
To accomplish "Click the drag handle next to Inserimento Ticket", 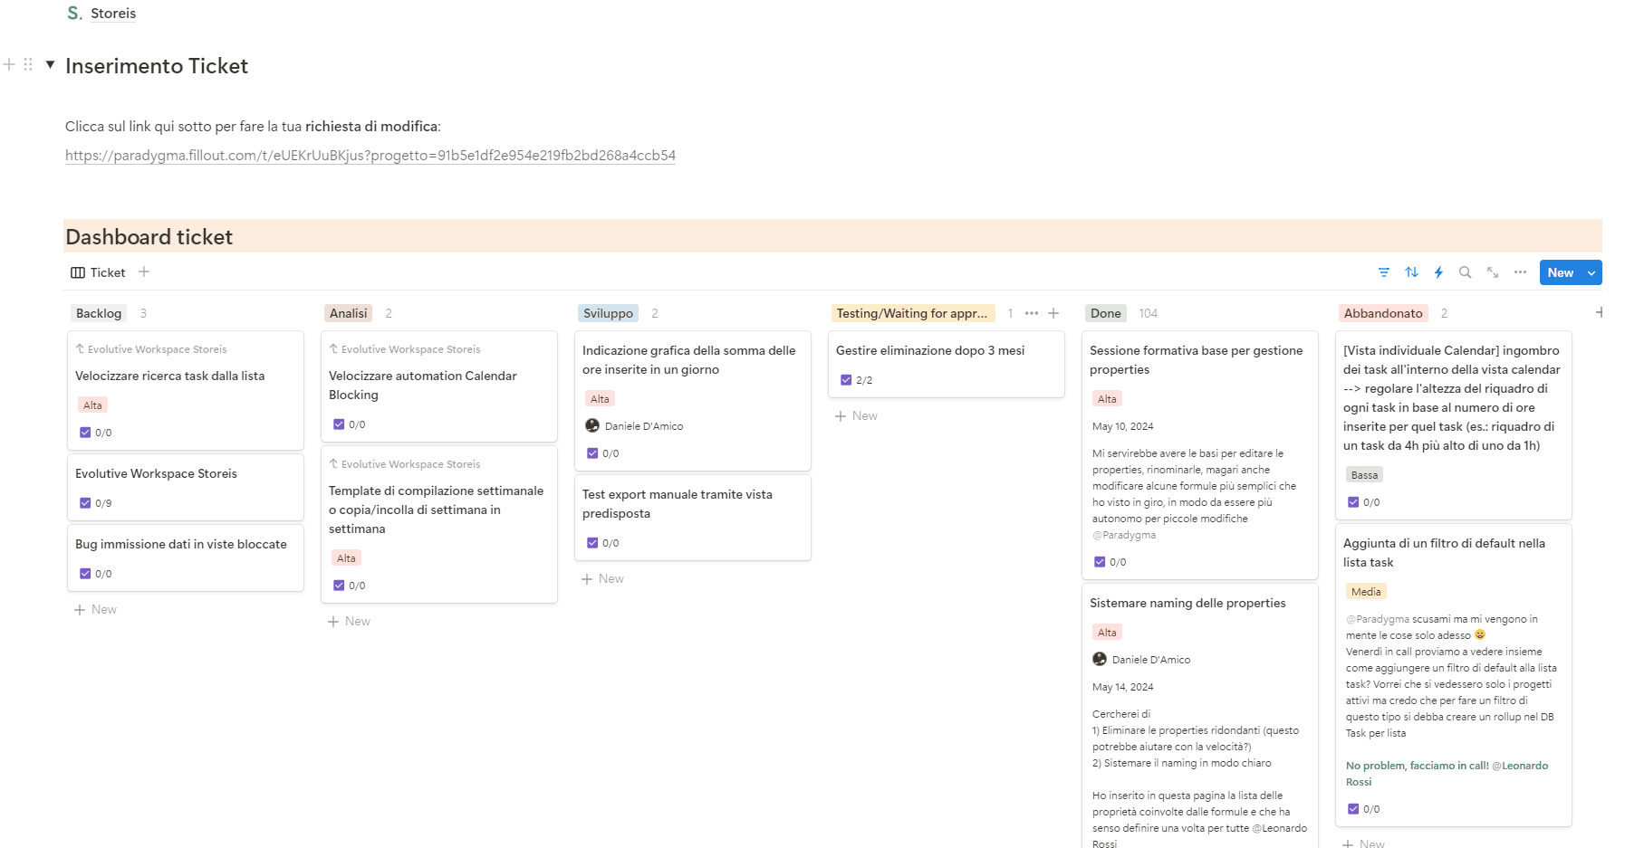I will pyautogui.click(x=28, y=64).
